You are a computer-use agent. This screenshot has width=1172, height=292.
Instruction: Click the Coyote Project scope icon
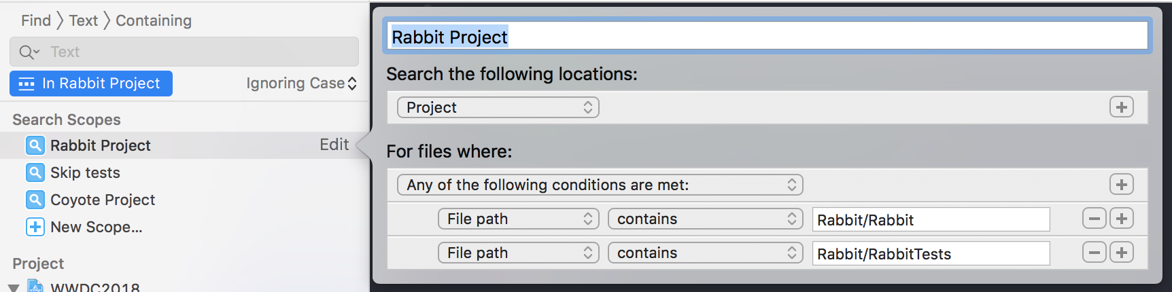35,200
